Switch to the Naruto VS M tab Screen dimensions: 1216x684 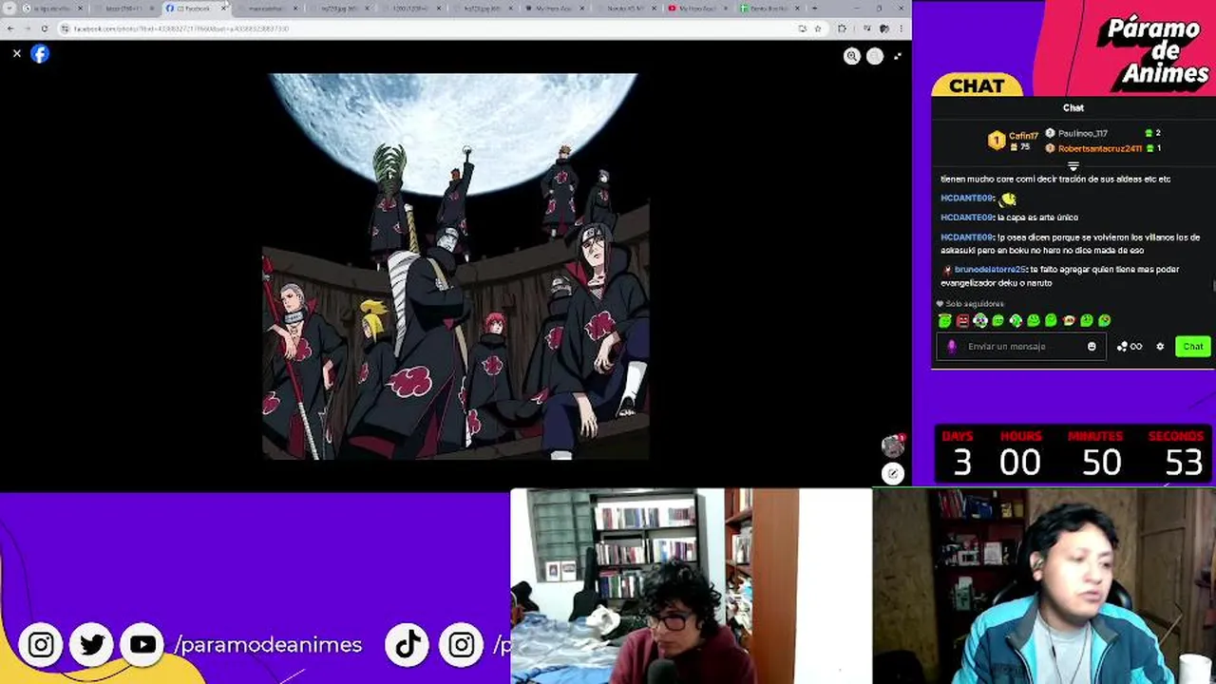626,9
